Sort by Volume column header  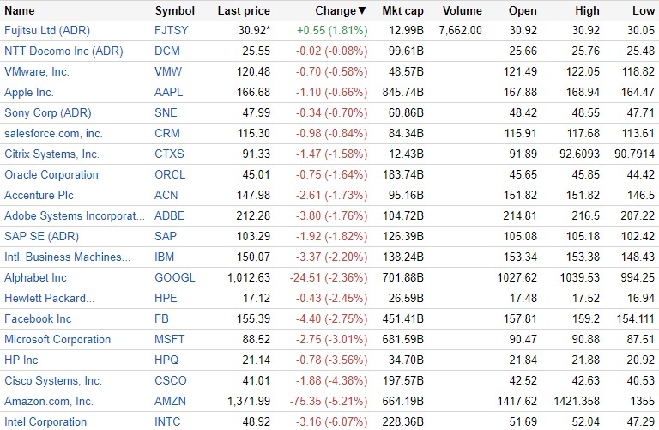point(462,11)
